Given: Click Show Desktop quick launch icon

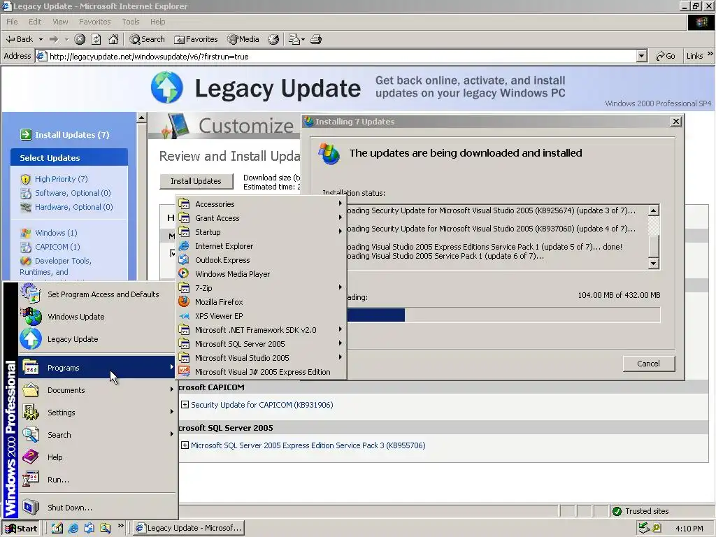Looking at the screenshot, I should (x=57, y=529).
